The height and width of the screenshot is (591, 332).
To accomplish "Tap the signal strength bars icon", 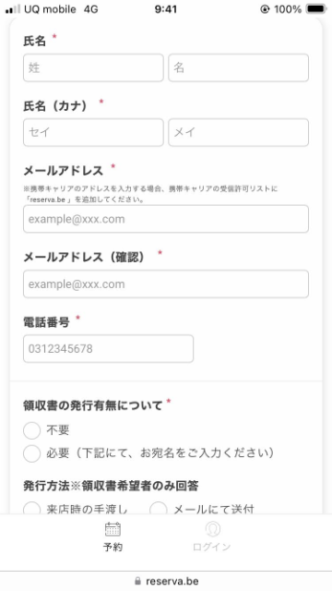I will [13, 9].
